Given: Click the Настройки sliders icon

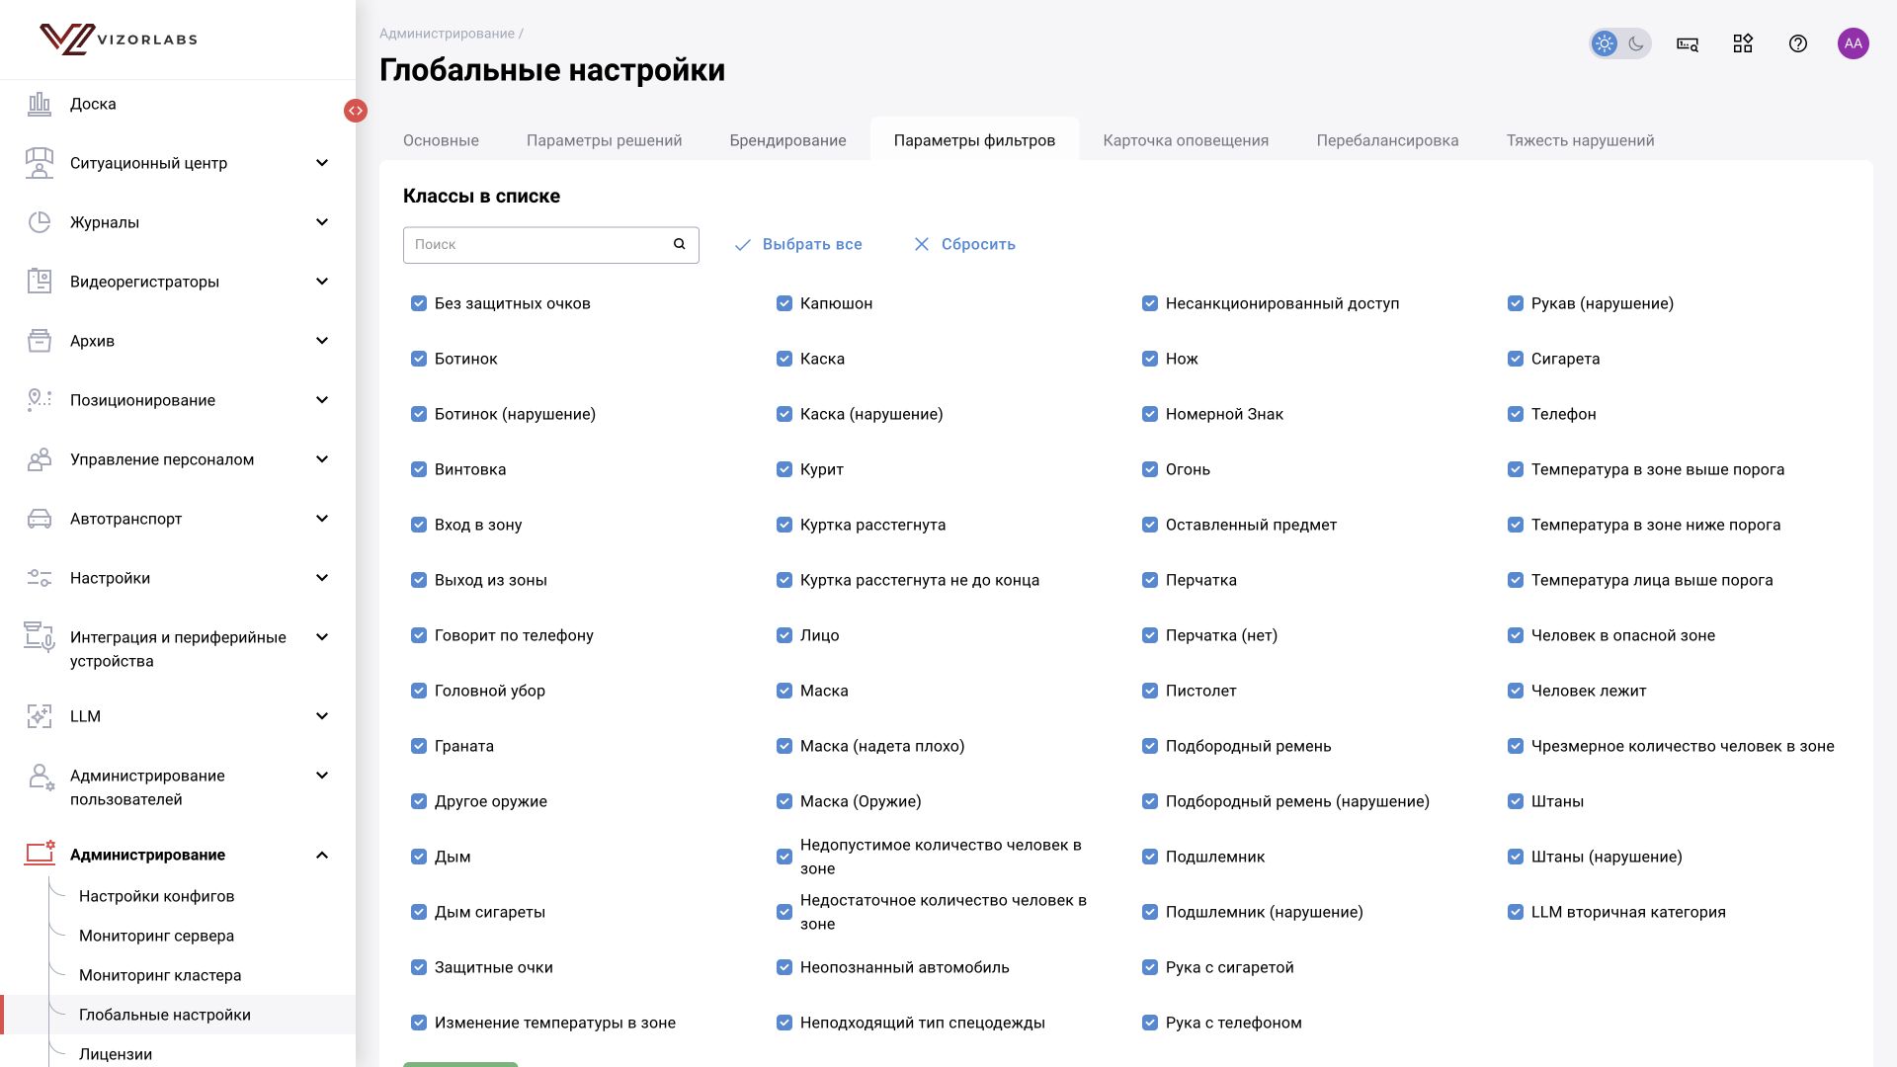Looking at the screenshot, I should 40,578.
